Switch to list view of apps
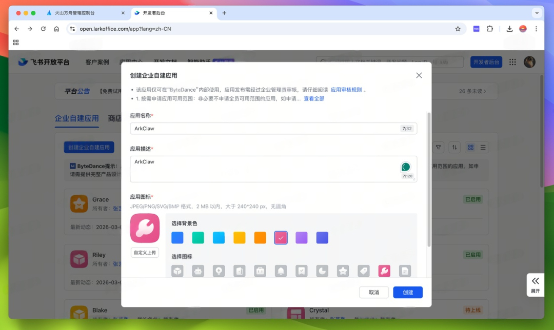 click(483, 147)
